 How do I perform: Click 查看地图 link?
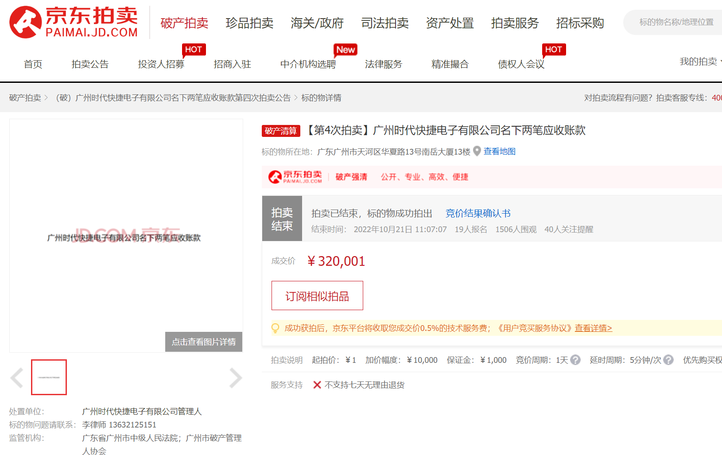[499, 152]
